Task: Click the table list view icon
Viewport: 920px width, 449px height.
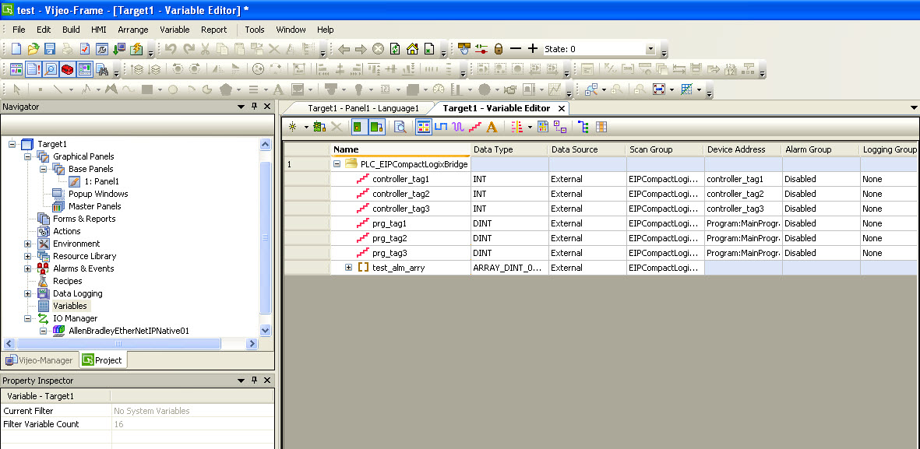Action: 543,127
